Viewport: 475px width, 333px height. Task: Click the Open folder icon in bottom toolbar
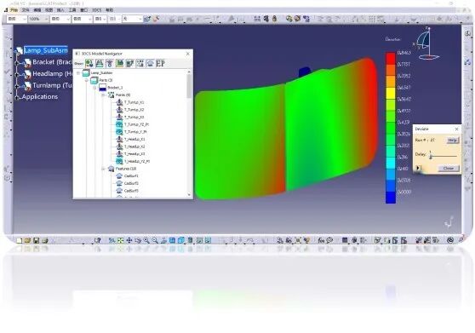click(27, 240)
